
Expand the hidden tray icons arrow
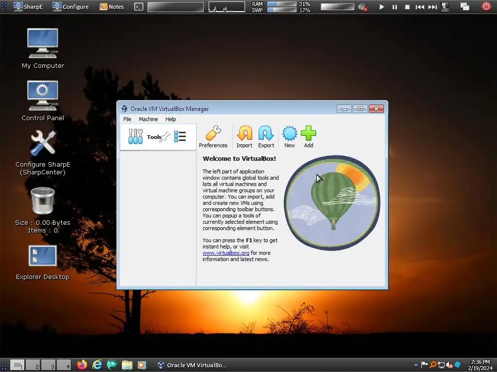tap(416, 365)
